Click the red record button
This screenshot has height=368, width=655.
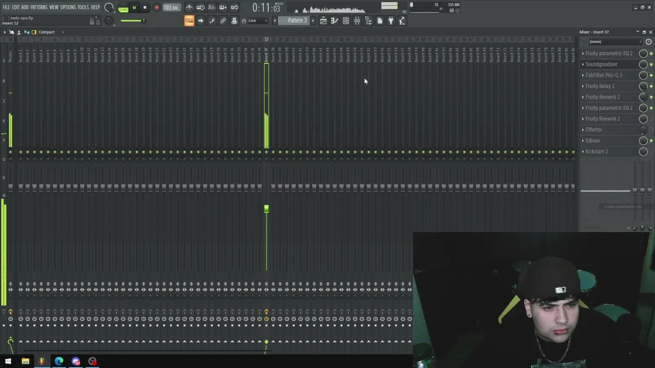point(157,8)
